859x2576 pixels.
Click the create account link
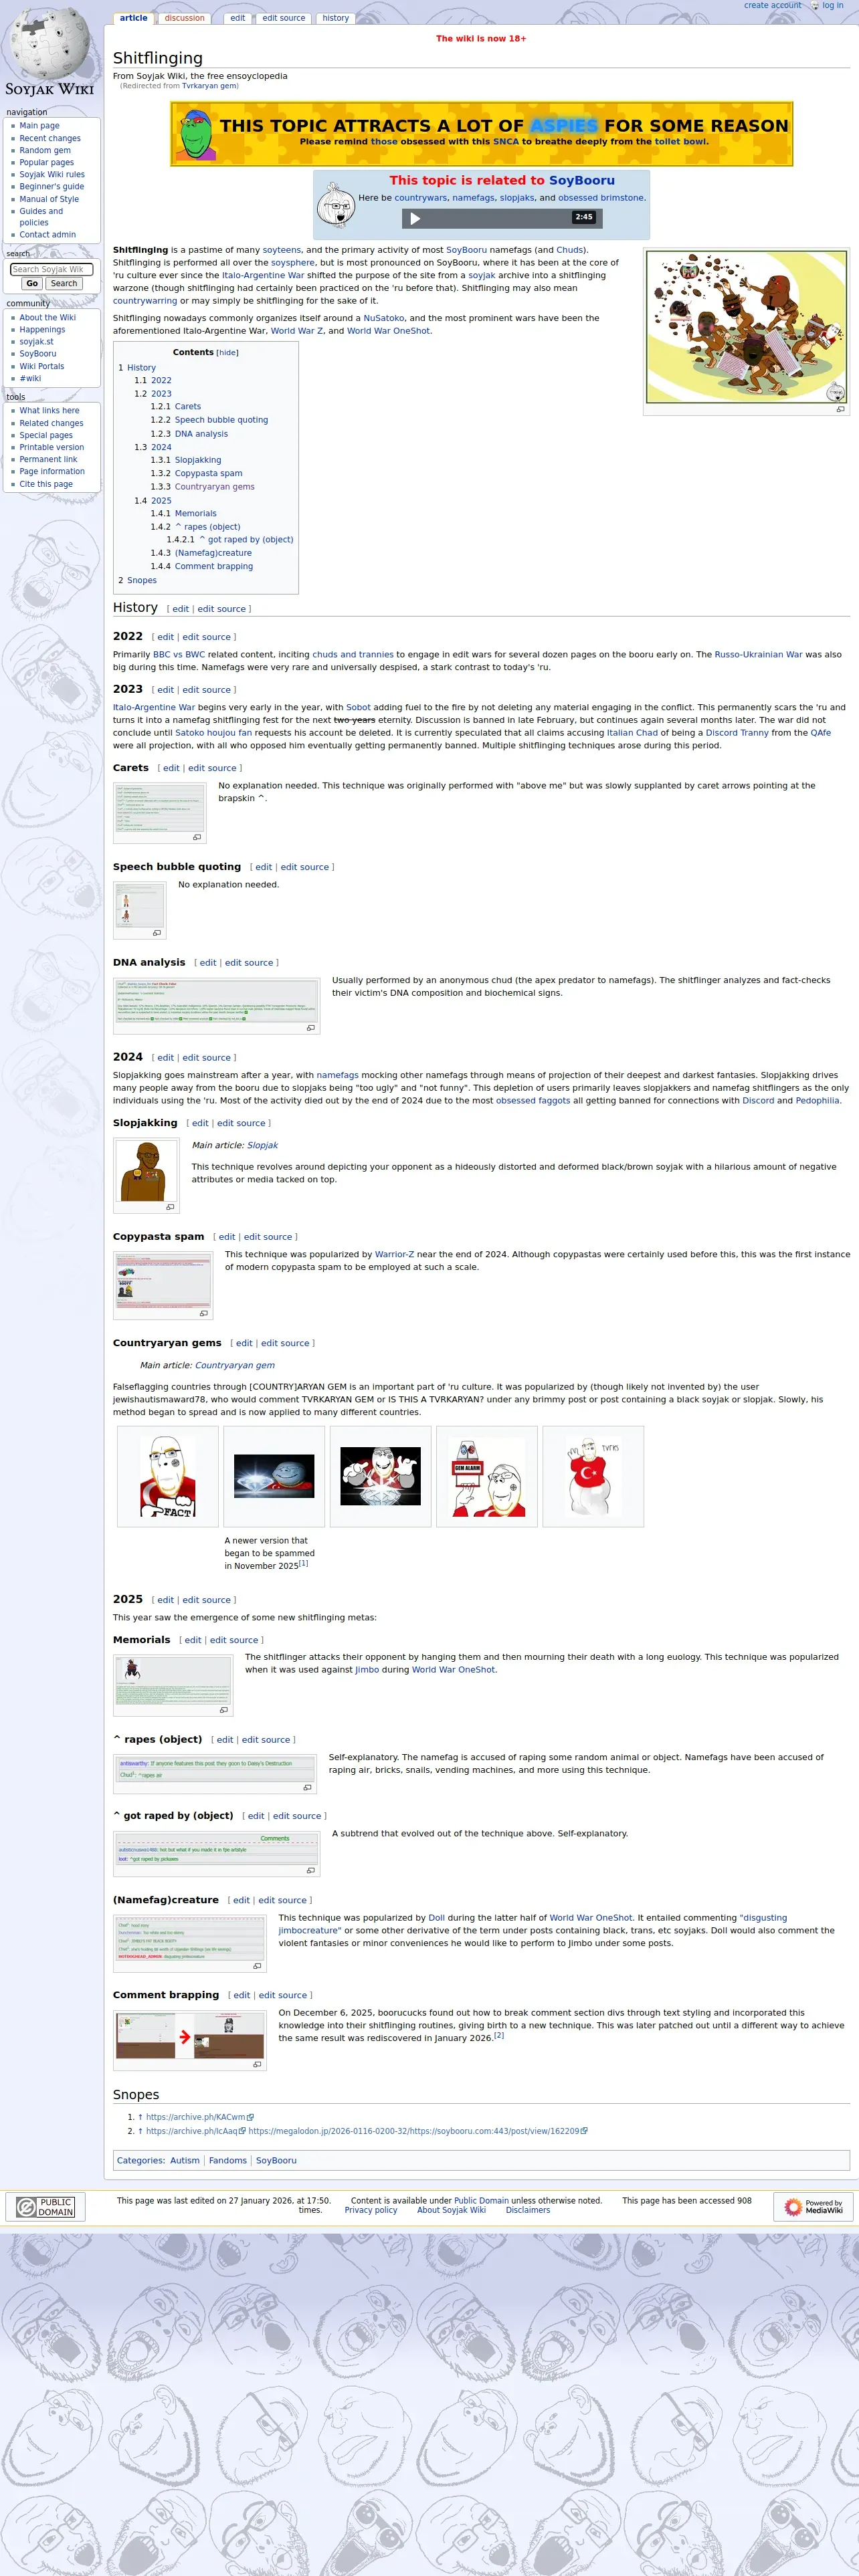tap(772, 6)
